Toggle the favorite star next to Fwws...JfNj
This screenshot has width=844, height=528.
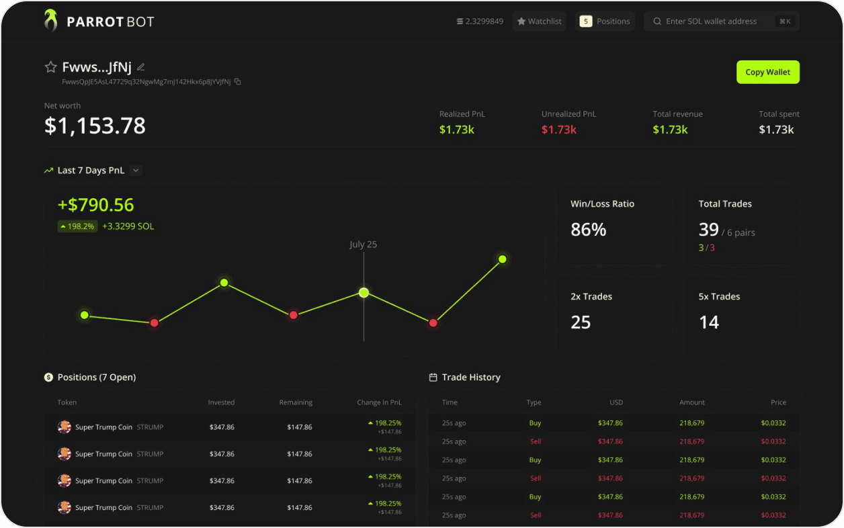(50, 67)
